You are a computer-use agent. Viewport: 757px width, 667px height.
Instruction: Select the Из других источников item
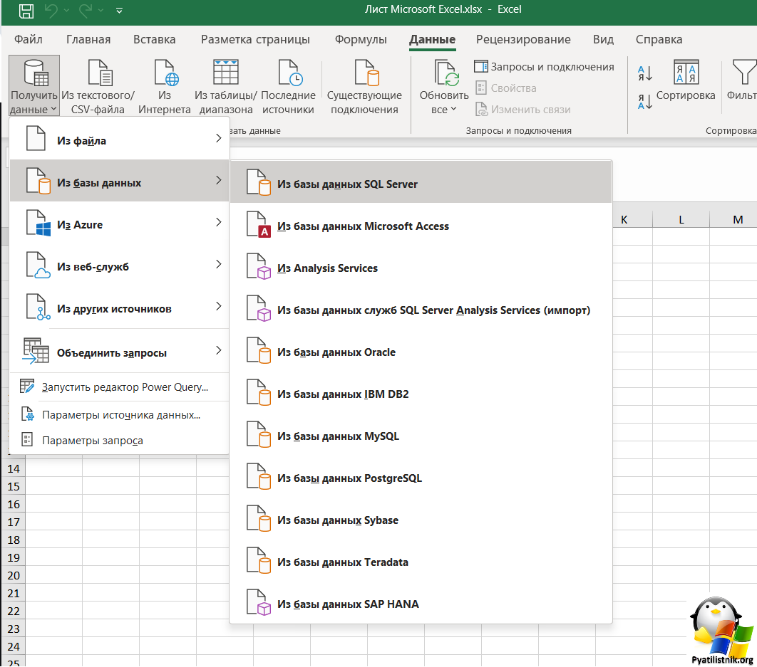coord(119,307)
